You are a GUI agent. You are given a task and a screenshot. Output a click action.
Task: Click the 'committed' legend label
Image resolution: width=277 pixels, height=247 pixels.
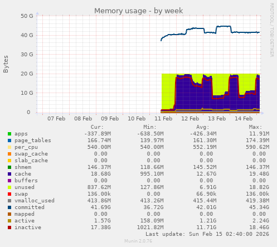[30, 207]
